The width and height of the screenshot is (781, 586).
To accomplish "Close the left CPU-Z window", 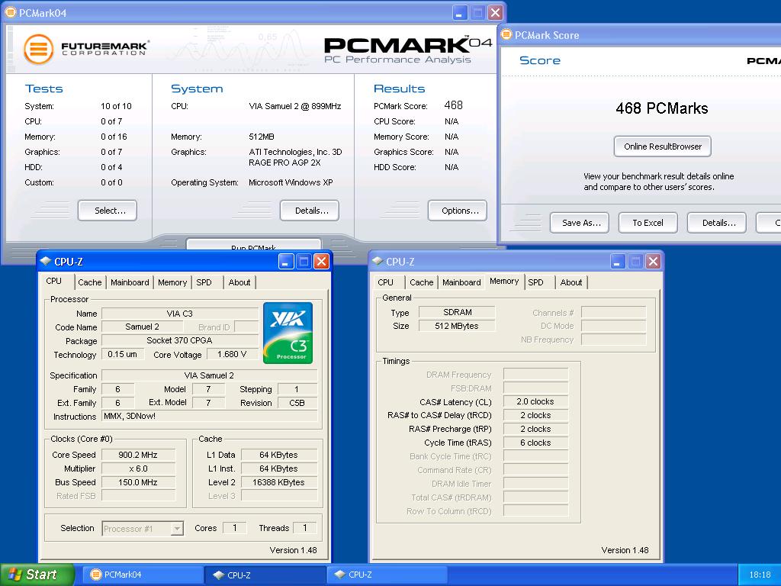I will 322,261.
